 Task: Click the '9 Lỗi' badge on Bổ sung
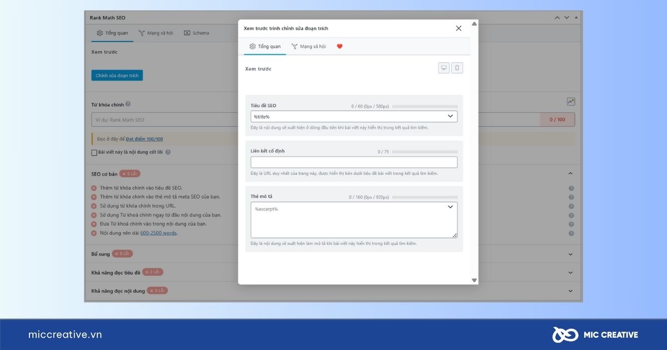(x=122, y=254)
